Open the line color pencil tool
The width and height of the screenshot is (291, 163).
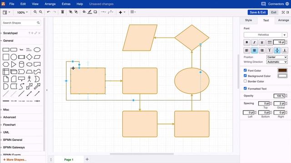click(90, 12)
